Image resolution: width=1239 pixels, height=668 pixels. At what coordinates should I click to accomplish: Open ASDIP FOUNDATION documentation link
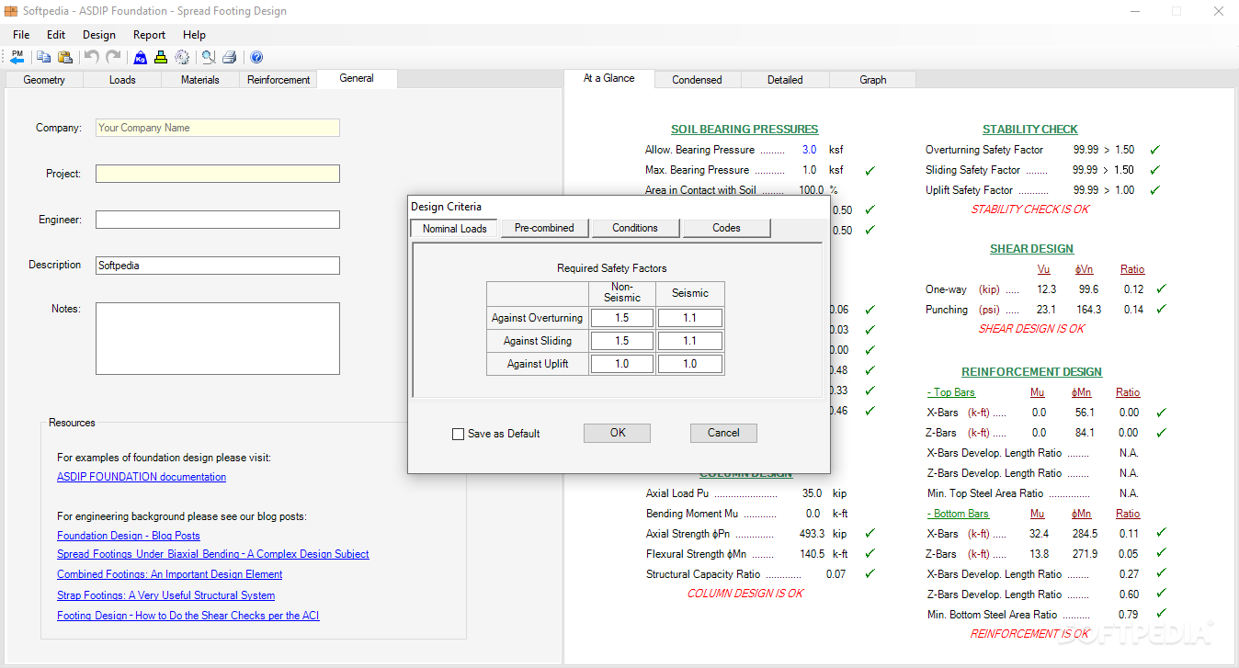142,477
